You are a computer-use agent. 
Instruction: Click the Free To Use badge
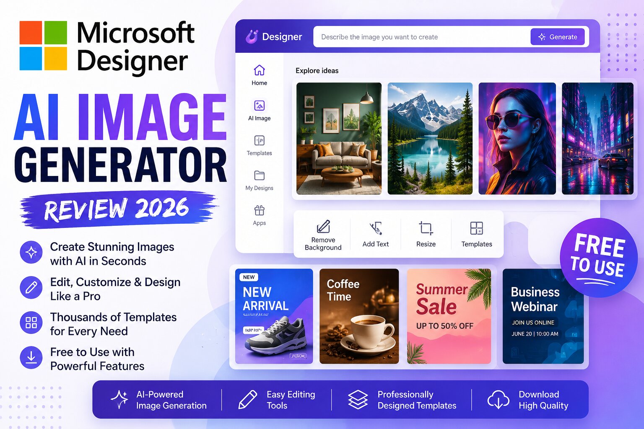tap(598, 257)
